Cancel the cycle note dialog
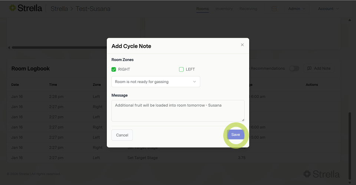 pyautogui.click(x=122, y=135)
